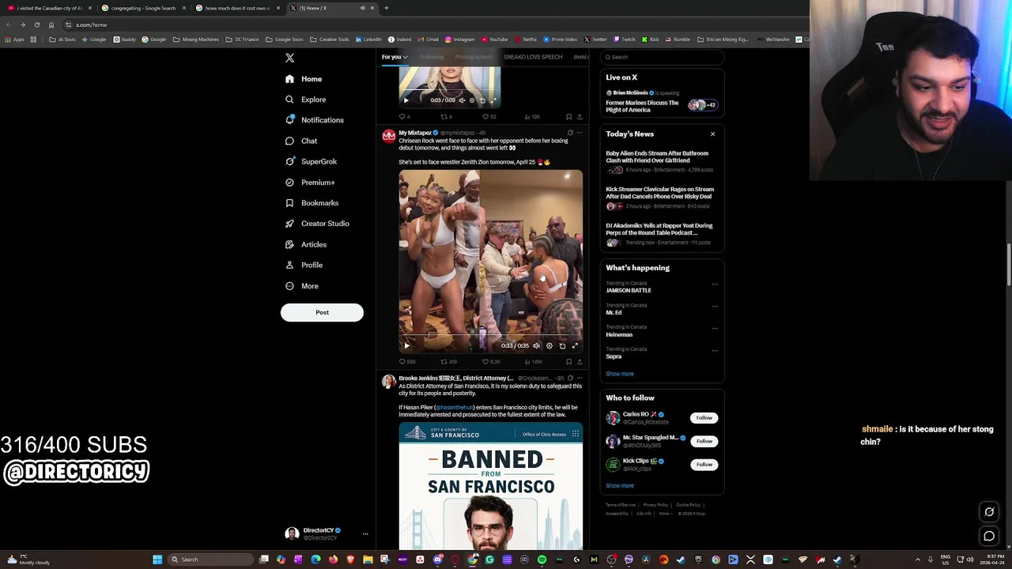Open the Banned from San Francisco image

tap(491, 486)
